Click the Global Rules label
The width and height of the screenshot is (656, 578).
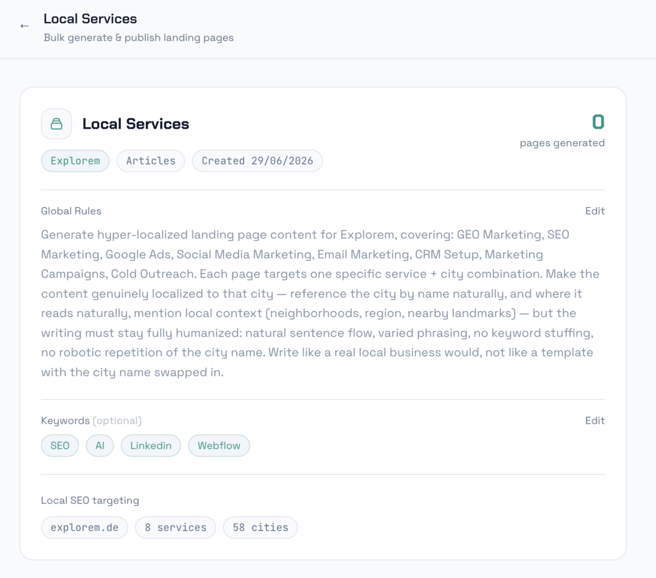tap(71, 211)
